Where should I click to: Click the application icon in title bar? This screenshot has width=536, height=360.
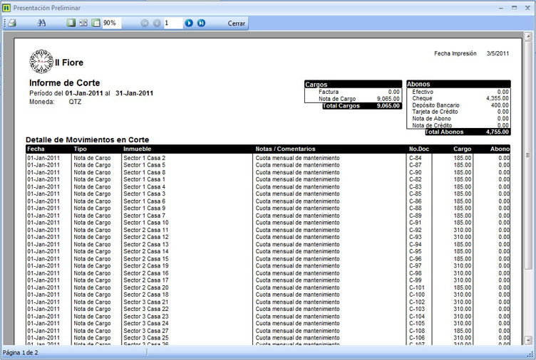pos(6,7)
